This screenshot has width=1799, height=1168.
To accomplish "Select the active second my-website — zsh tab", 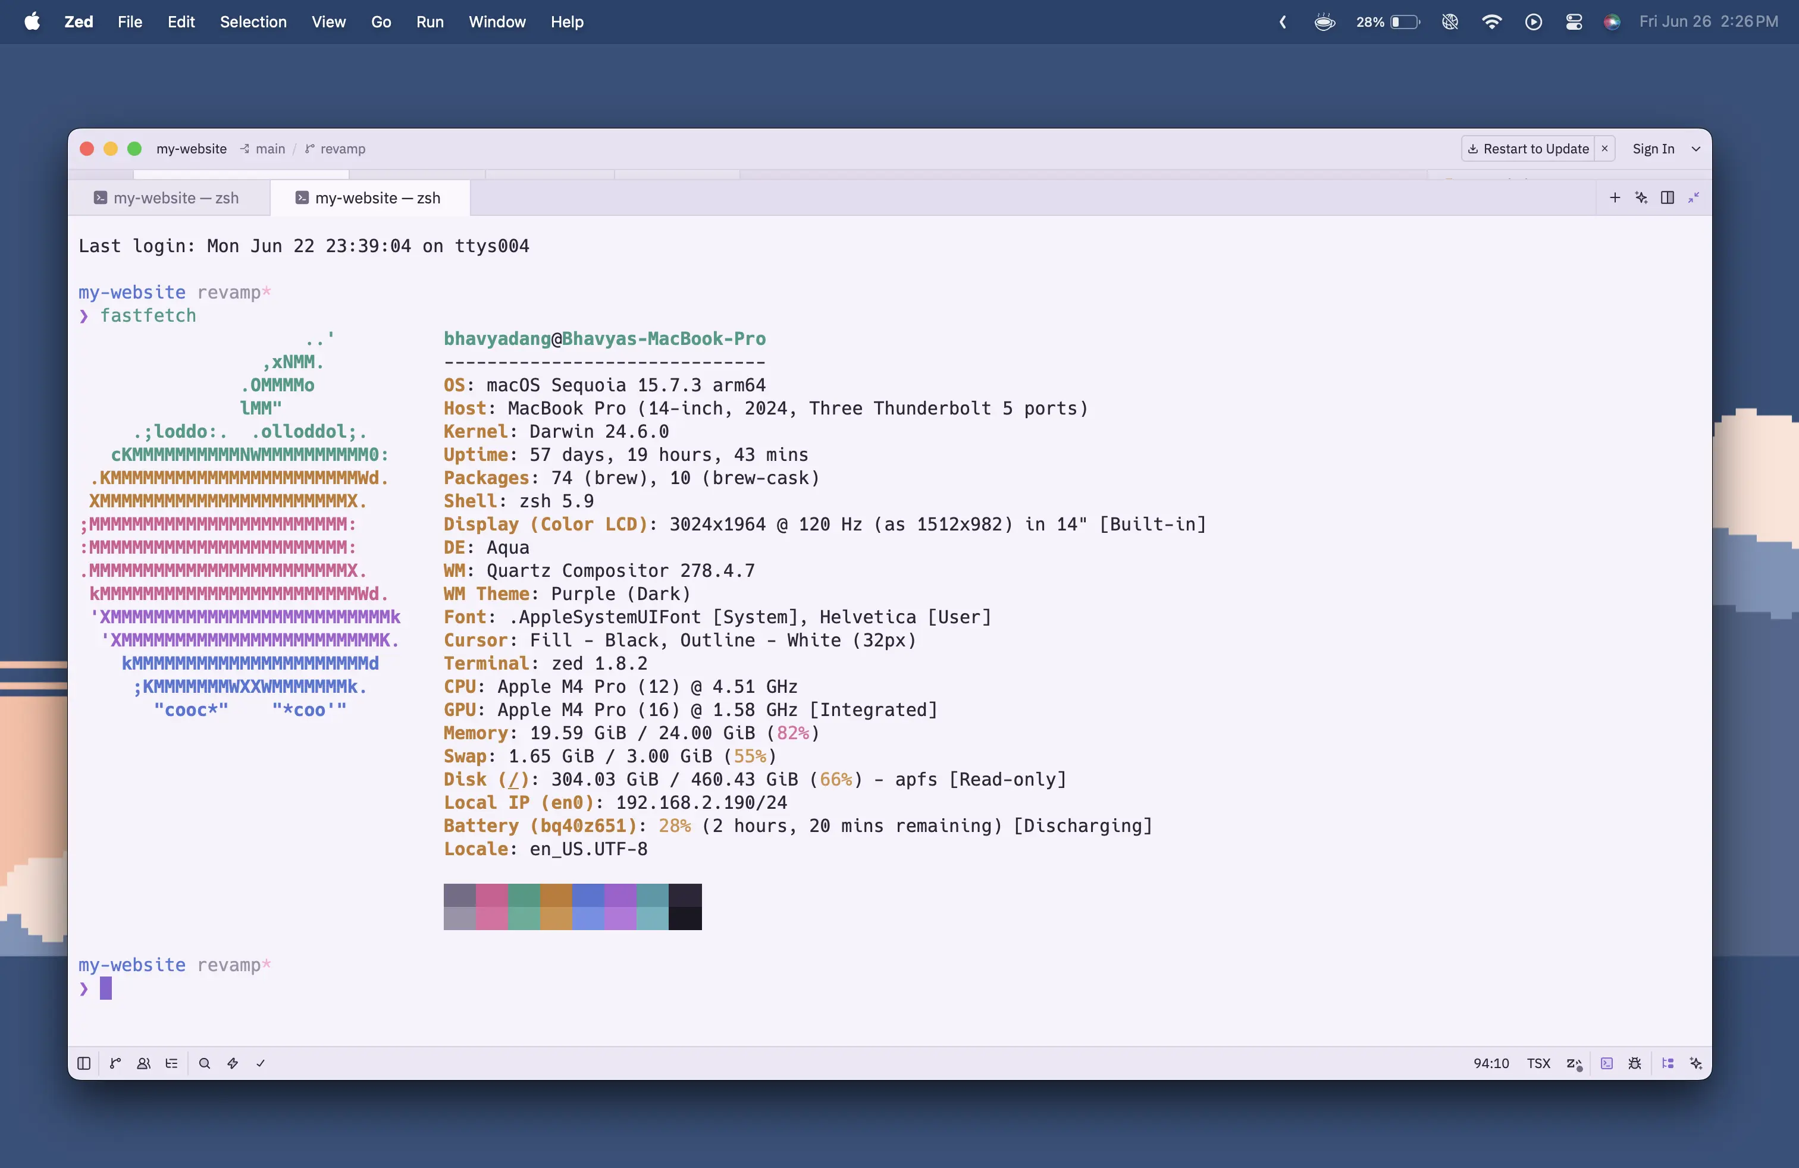I will (369, 198).
